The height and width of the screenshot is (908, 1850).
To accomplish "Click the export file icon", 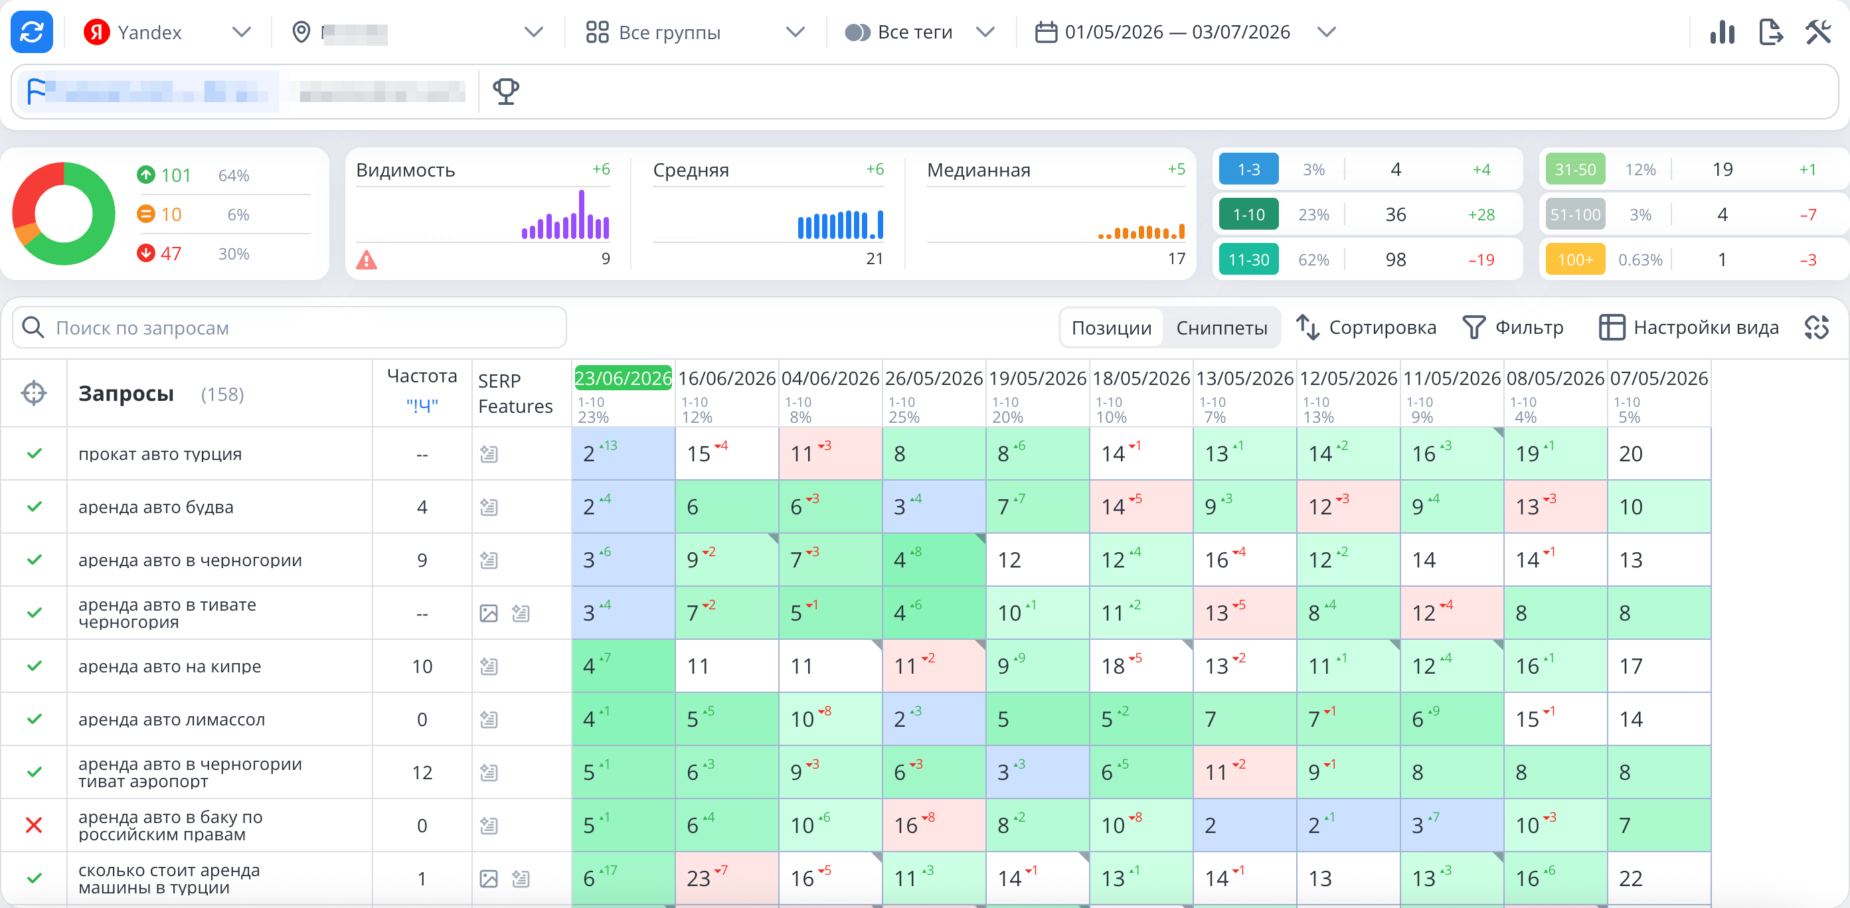I will [1770, 33].
